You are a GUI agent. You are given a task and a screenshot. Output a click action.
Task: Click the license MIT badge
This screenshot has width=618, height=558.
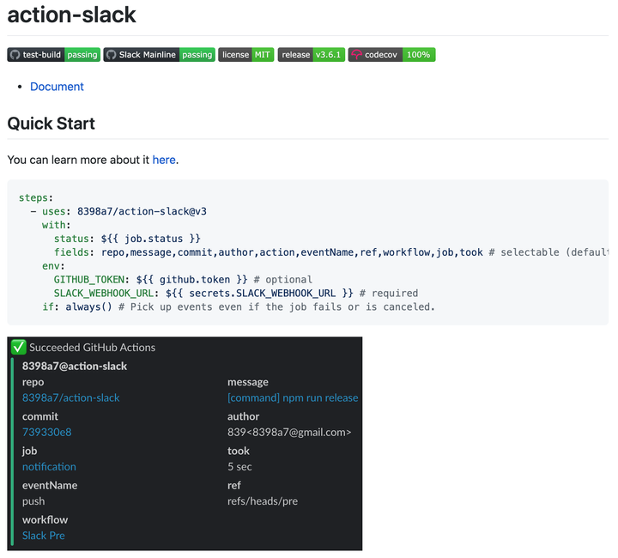(x=246, y=55)
